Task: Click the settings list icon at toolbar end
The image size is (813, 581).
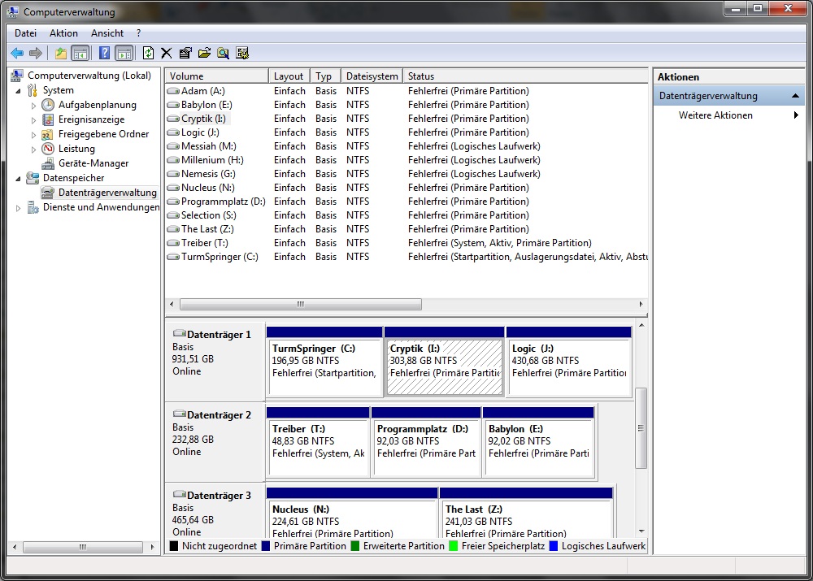Action: click(x=242, y=53)
